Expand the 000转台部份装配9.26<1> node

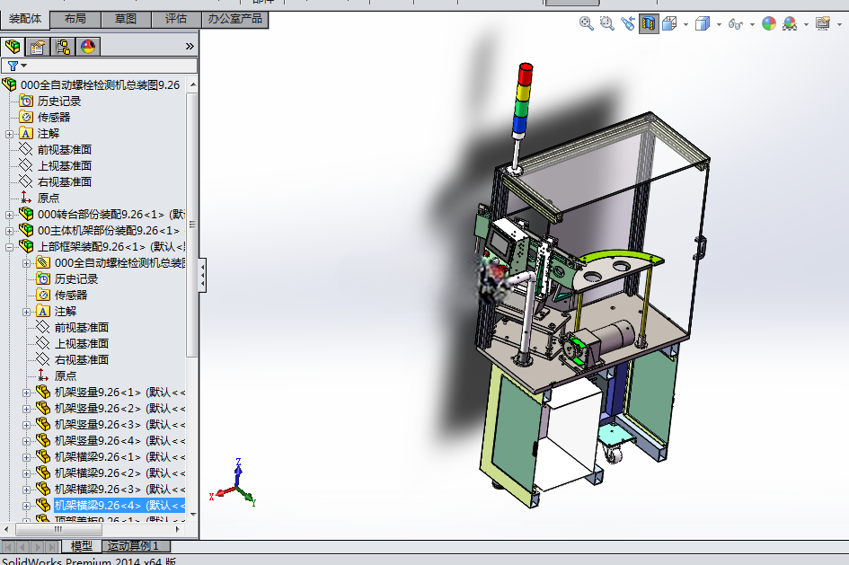pos(9,215)
